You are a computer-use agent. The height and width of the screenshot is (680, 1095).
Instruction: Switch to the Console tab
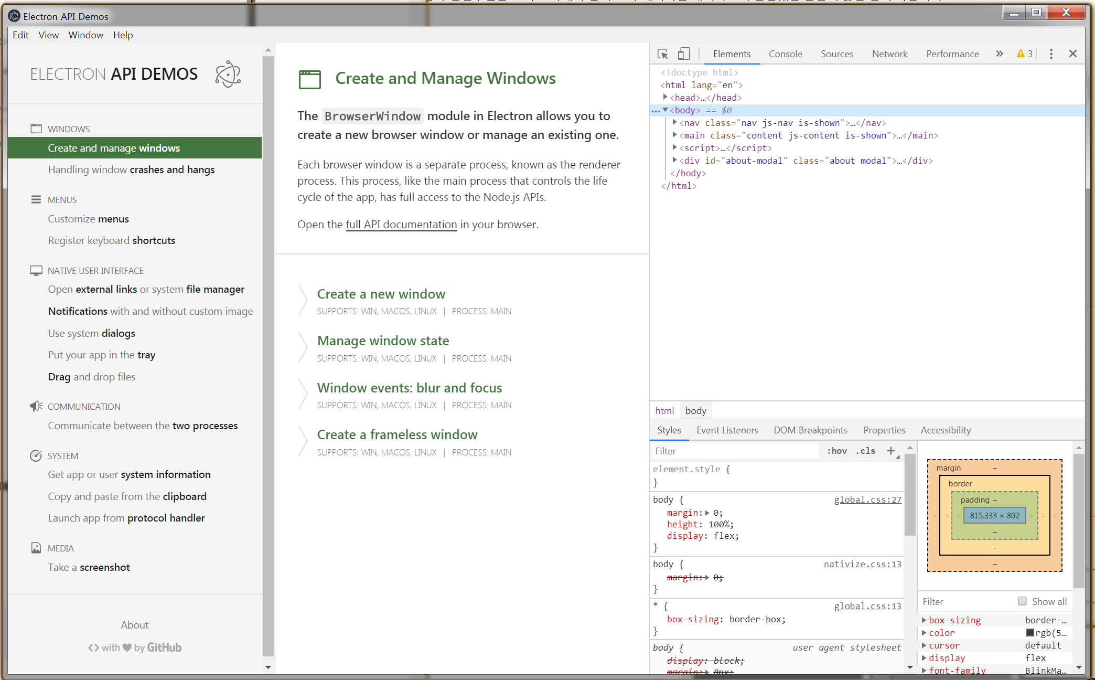tap(785, 54)
